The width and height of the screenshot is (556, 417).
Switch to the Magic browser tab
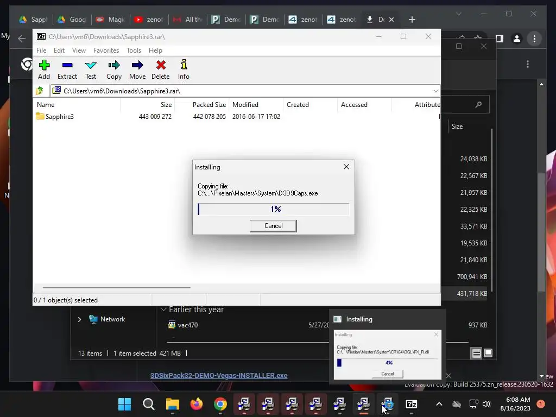(111, 20)
